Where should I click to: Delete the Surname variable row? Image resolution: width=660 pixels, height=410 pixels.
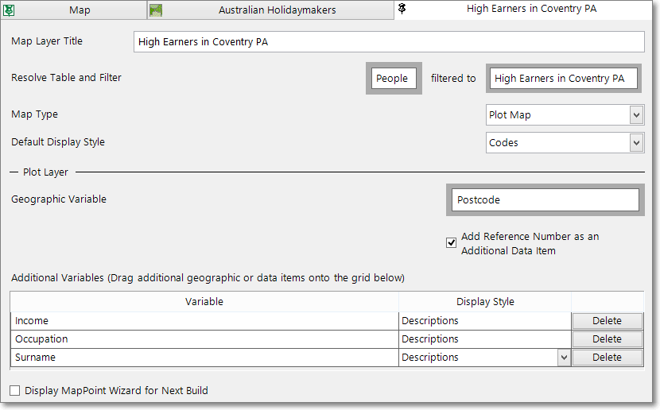(607, 358)
